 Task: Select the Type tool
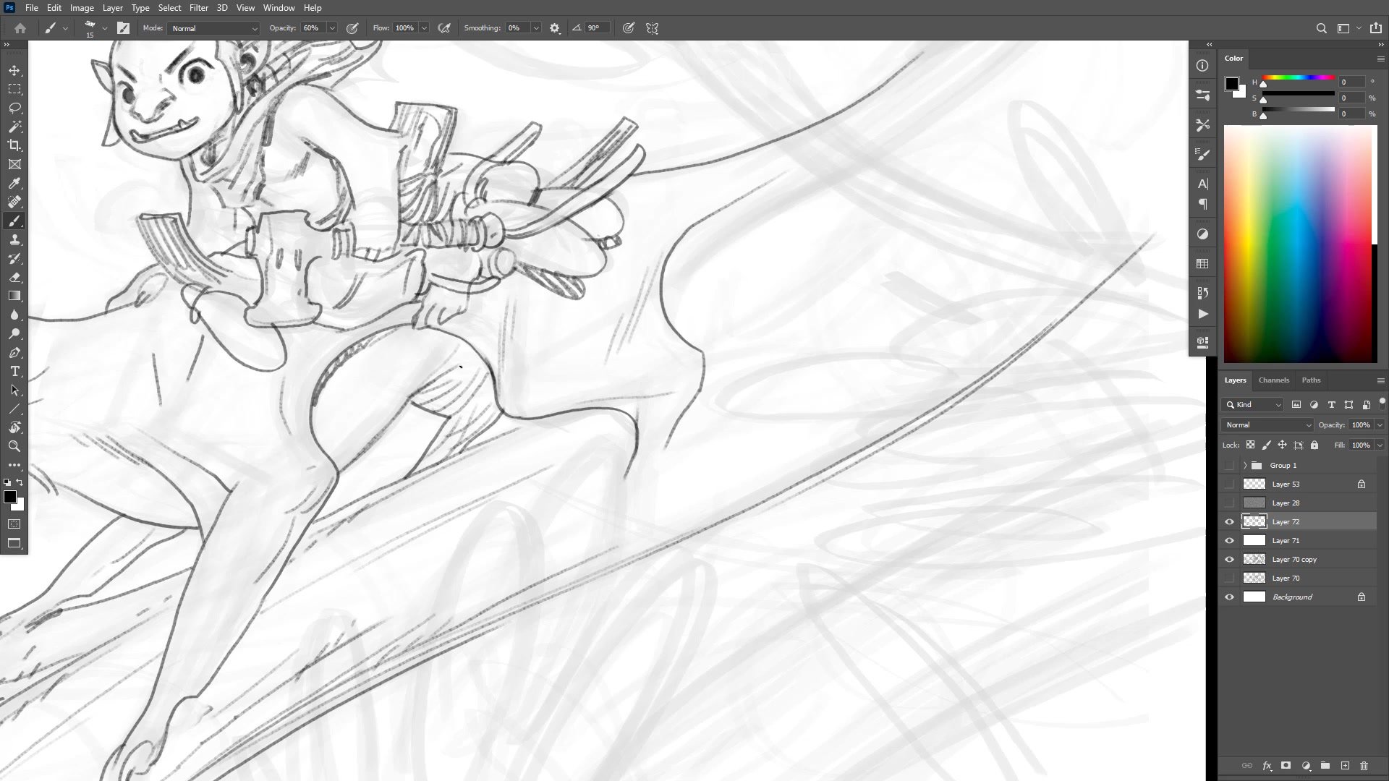(14, 371)
